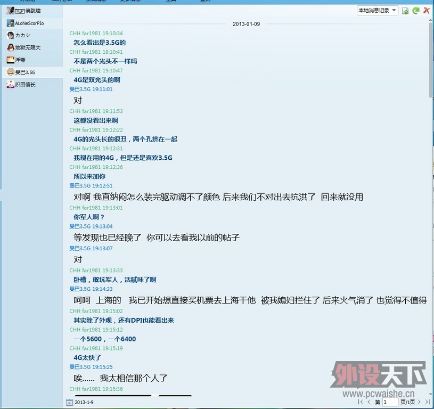Image resolution: width=434 pixels, height=409 pixels.
Task: Select contact ALoNeScorPIo
Action: (x=32, y=23)
